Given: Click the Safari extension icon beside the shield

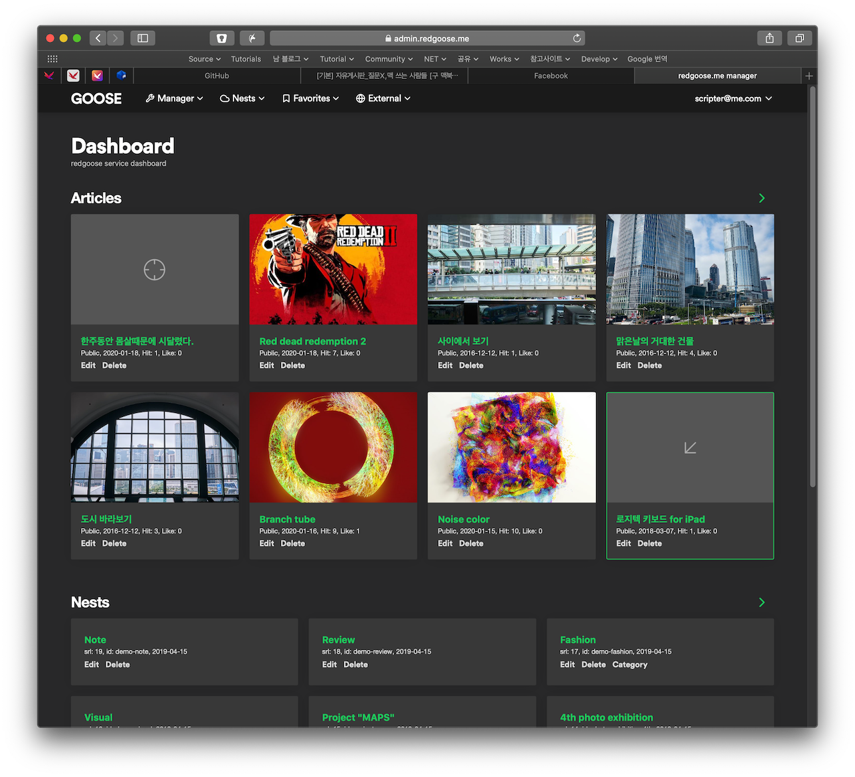Looking at the screenshot, I should 252,38.
